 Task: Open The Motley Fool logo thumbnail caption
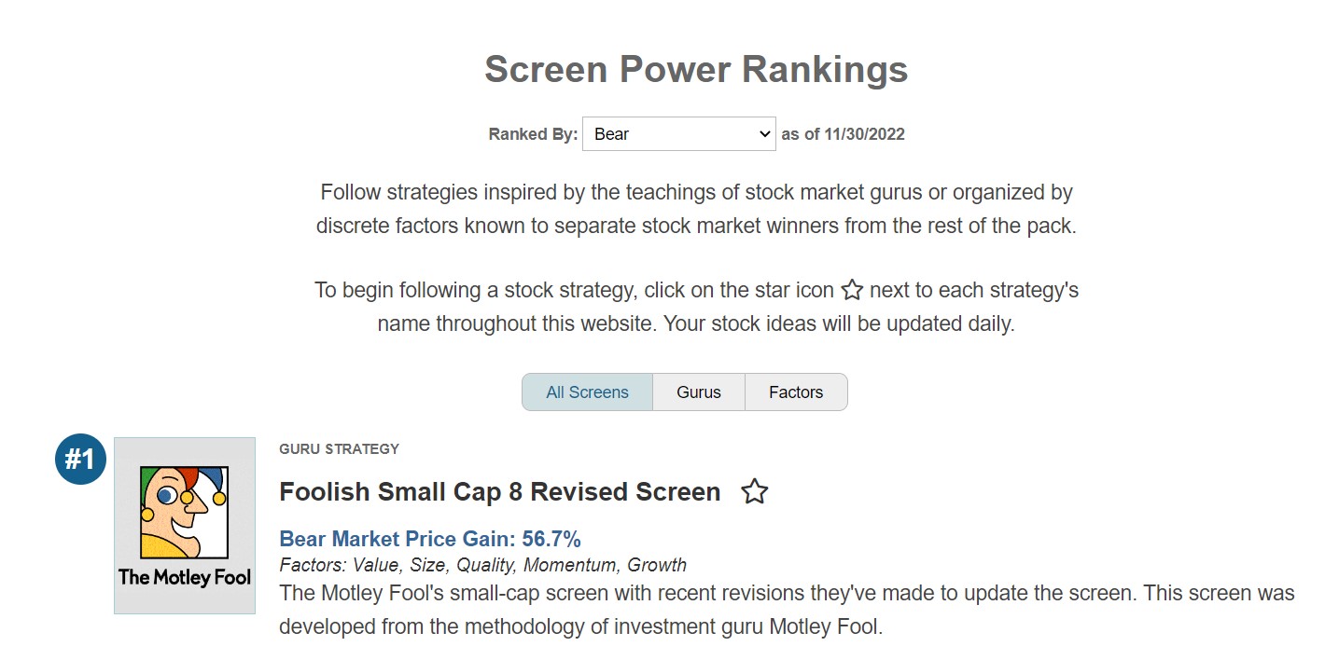coord(185,577)
